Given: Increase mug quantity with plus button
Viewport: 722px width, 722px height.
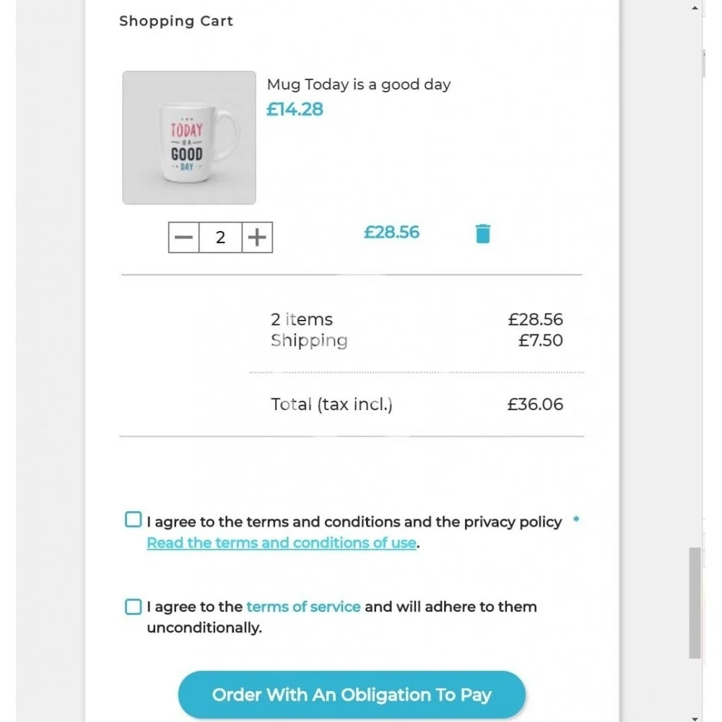Looking at the screenshot, I should 257,238.
